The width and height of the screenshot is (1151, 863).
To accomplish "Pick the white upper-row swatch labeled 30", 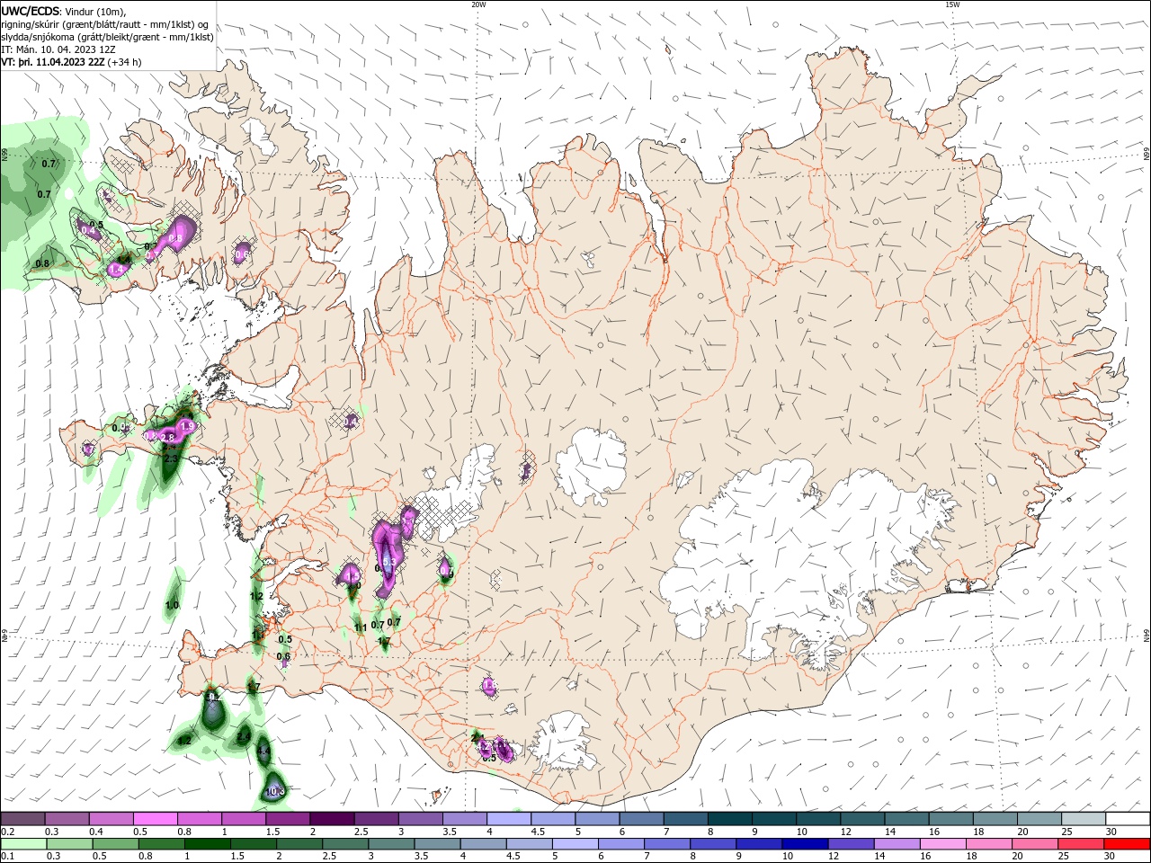I will coord(1128,818).
